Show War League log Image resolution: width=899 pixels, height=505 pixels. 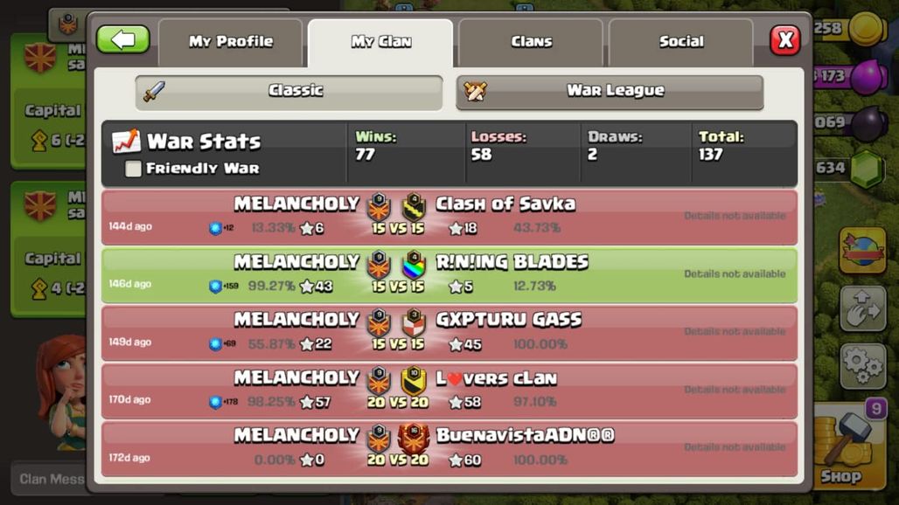pyautogui.click(x=610, y=92)
